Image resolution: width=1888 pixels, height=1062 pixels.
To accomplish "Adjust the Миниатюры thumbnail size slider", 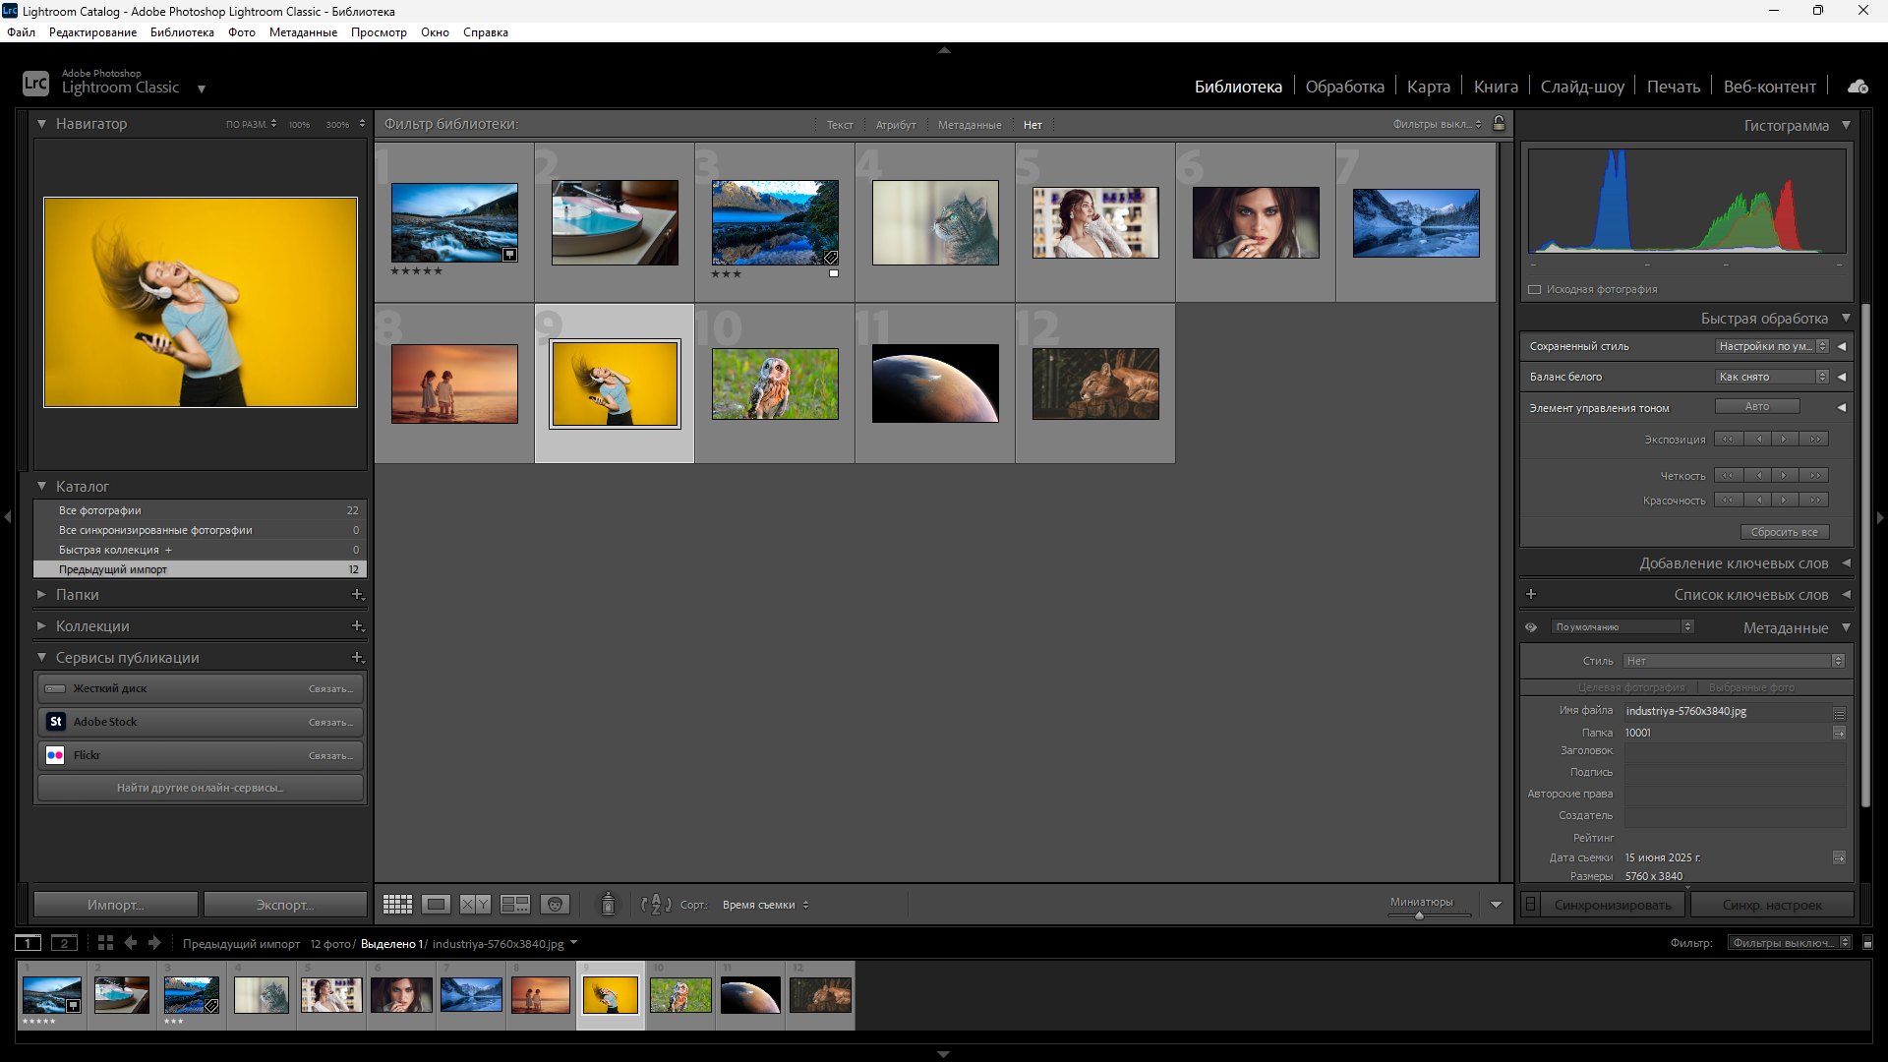I will coord(1419,915).
